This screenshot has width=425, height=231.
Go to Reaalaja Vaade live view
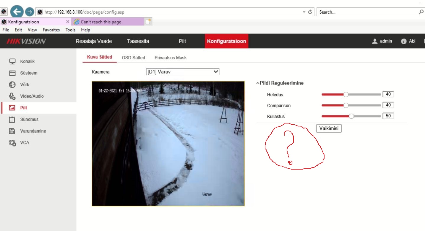point(94,41)
